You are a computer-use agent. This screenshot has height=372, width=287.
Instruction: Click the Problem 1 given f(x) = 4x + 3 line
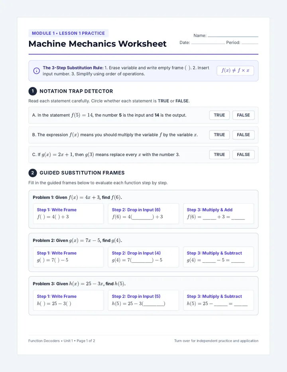77,198
